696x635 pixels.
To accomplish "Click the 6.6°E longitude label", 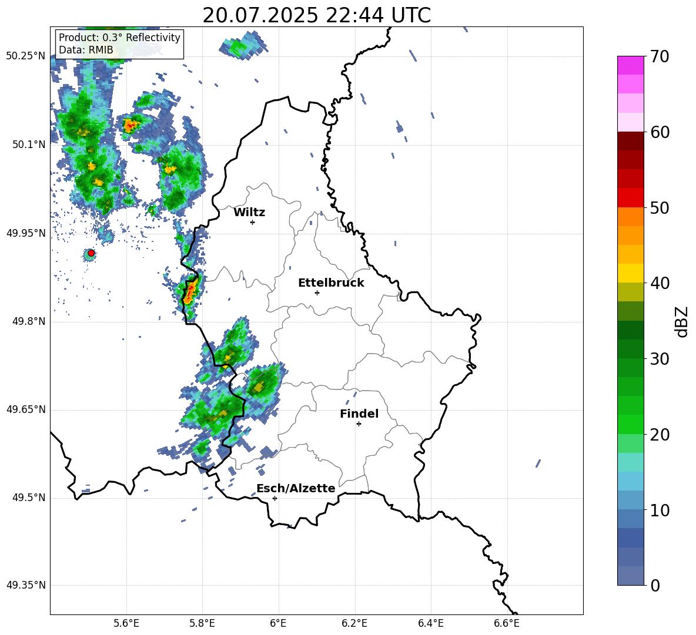I will coord(507,624).
